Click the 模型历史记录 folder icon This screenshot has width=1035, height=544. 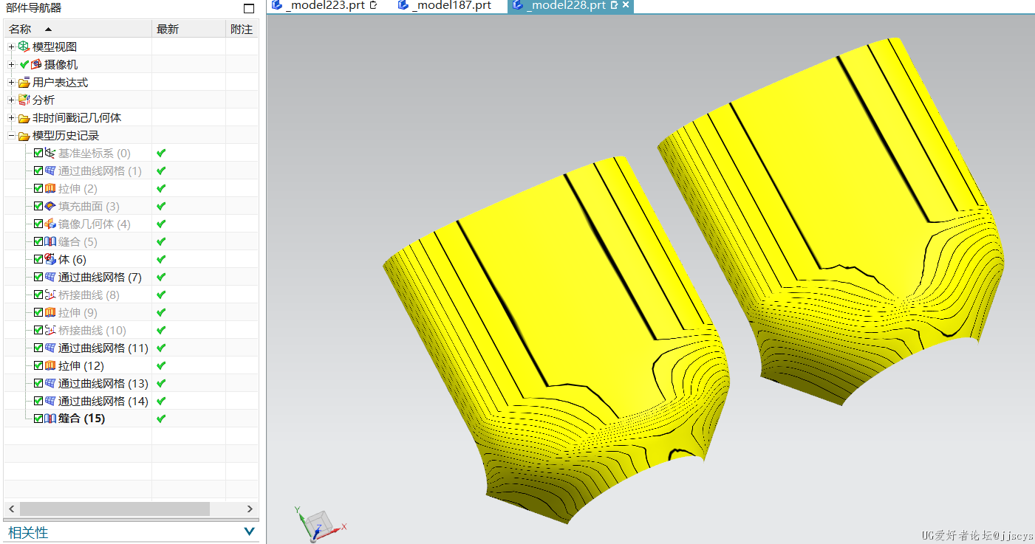24,136
